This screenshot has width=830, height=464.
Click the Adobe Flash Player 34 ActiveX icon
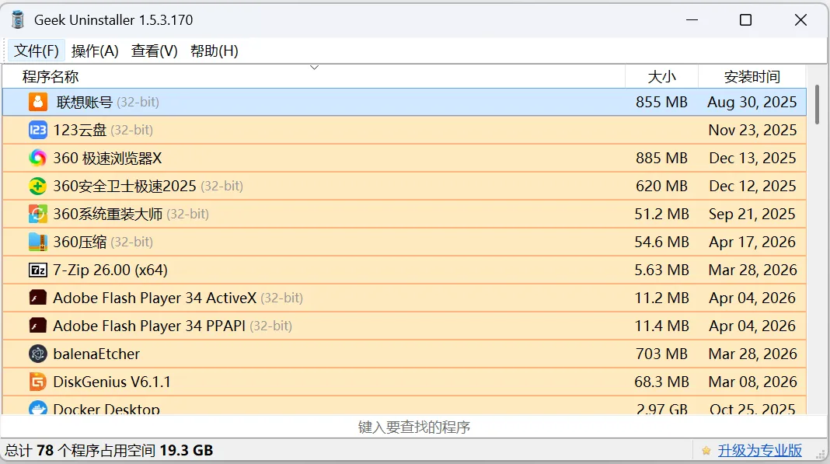37,298
